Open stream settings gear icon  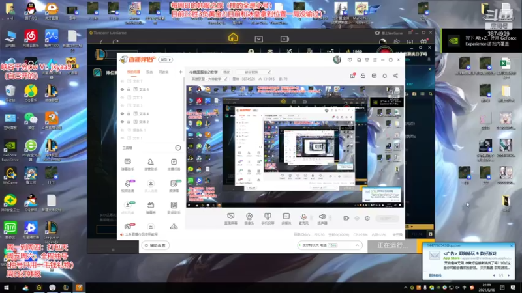click(x=367, y=218)
